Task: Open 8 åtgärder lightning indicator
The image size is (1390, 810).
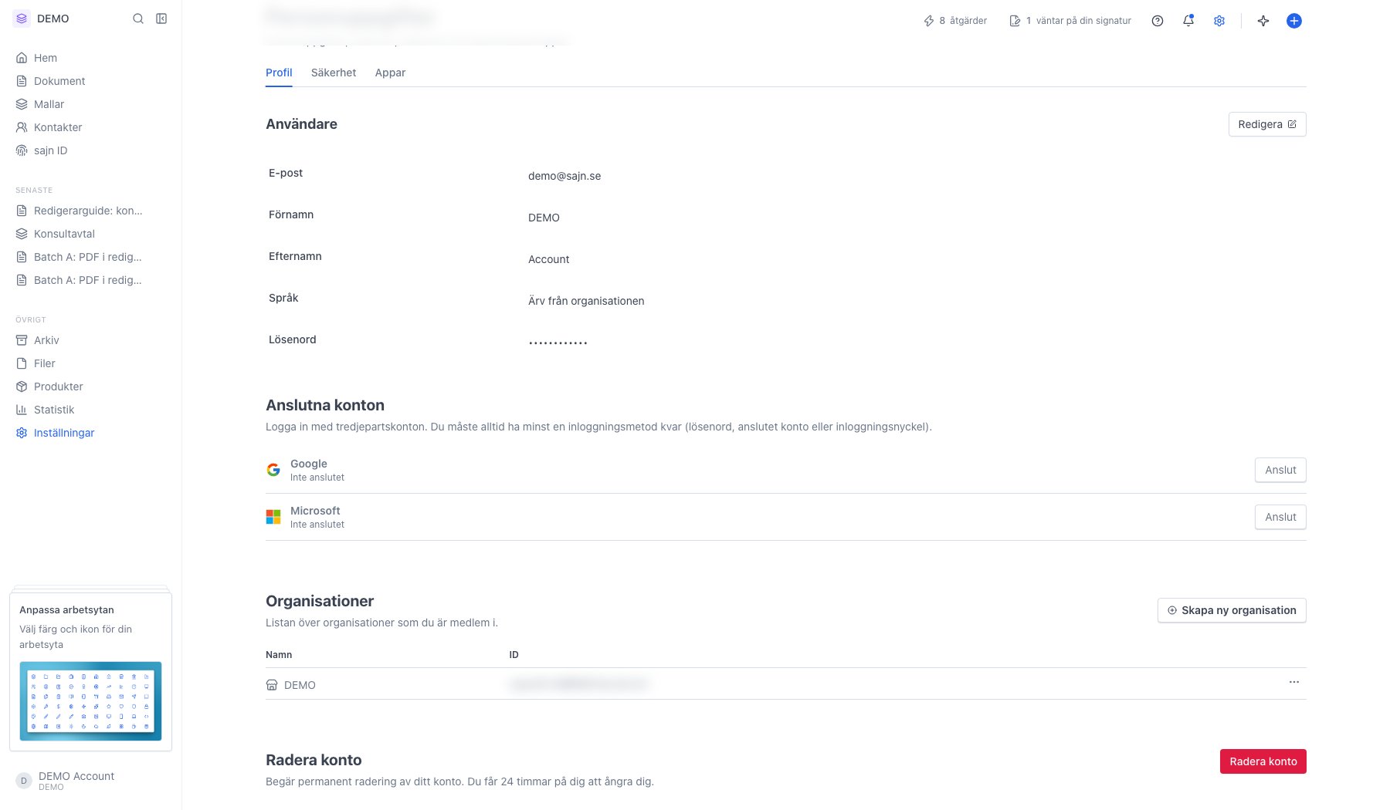Action: pyautogui.click(x=955, y=21)
